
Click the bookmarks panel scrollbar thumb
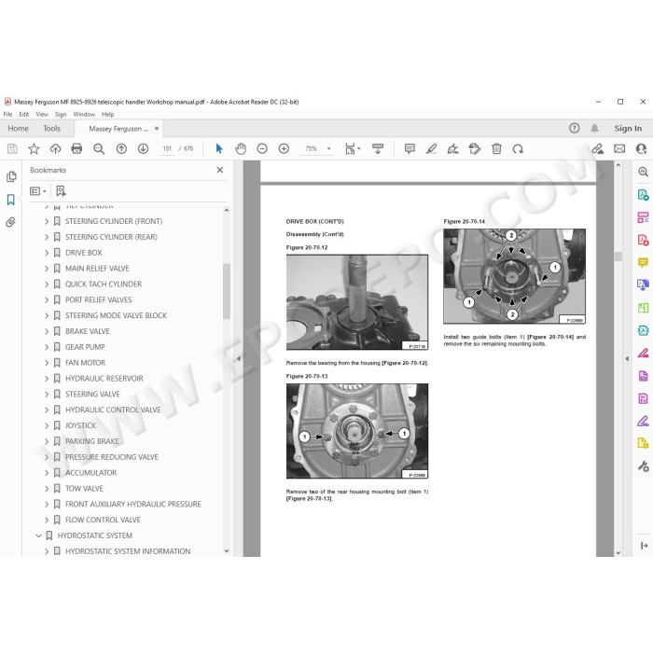click(226, 291)
